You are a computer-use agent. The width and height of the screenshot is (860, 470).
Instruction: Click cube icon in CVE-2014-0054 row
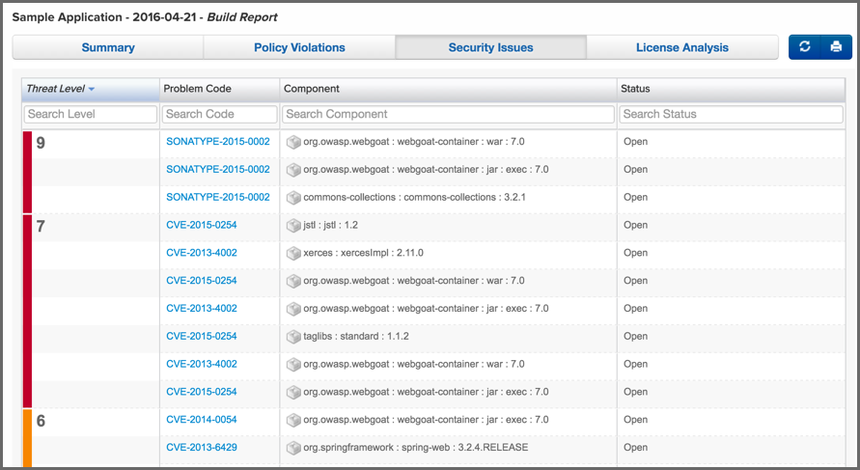(293, 420)
